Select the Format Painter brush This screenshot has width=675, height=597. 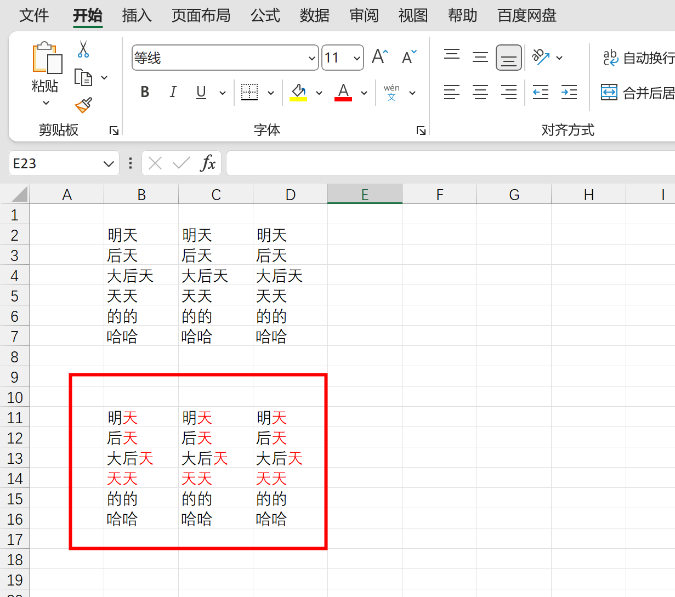pyautogui.click(x=83, y=105)
